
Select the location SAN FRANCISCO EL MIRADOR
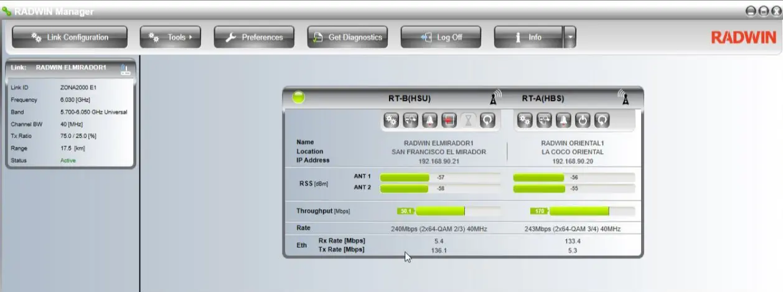point(439,152)
